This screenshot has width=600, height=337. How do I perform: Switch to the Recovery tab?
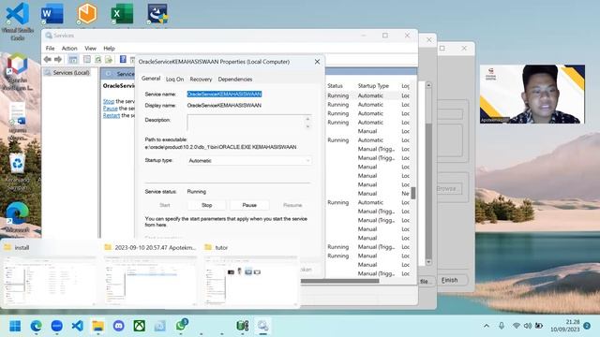tap(201, 79)
